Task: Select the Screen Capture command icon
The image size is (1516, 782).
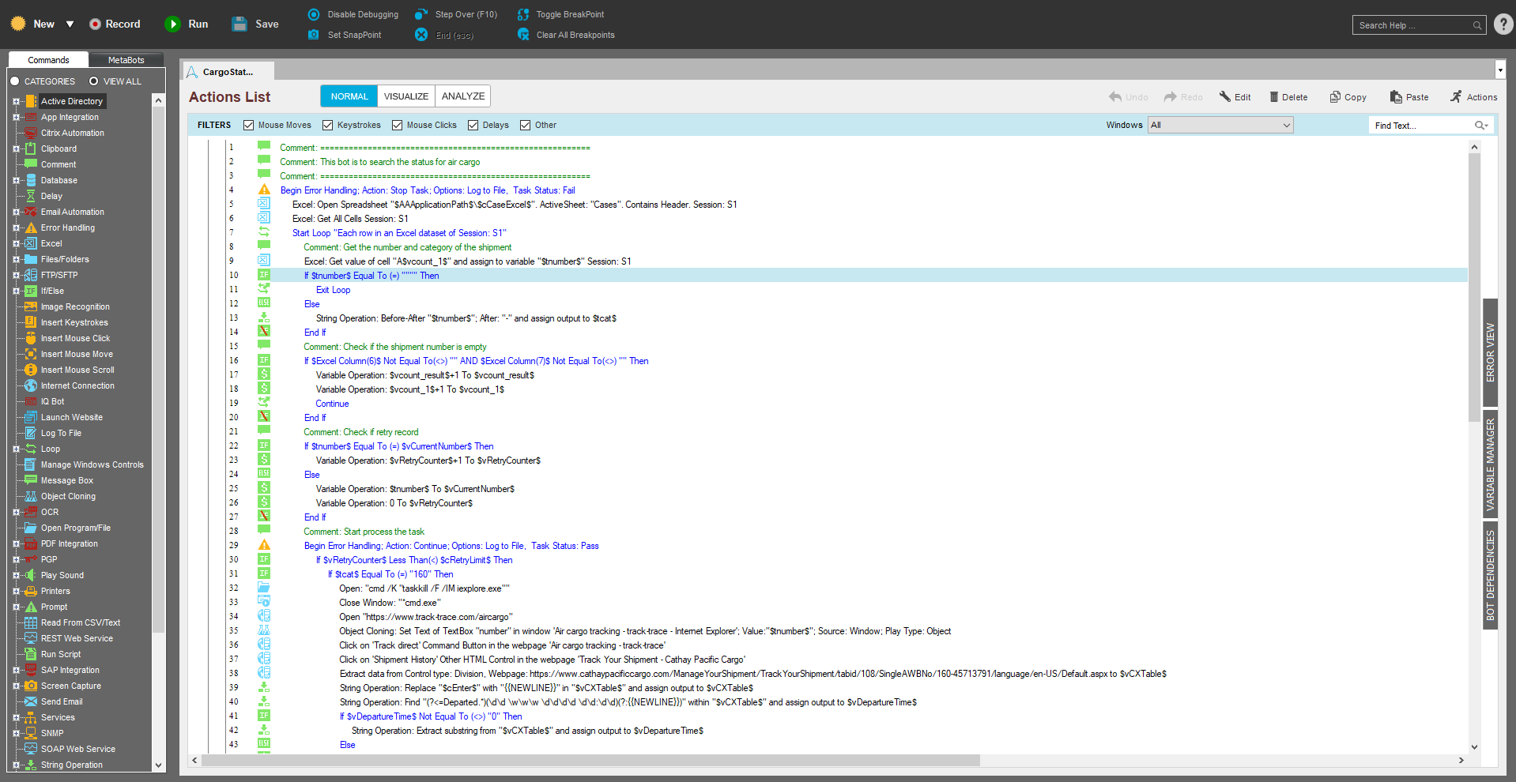Action: tap(31, 686)
